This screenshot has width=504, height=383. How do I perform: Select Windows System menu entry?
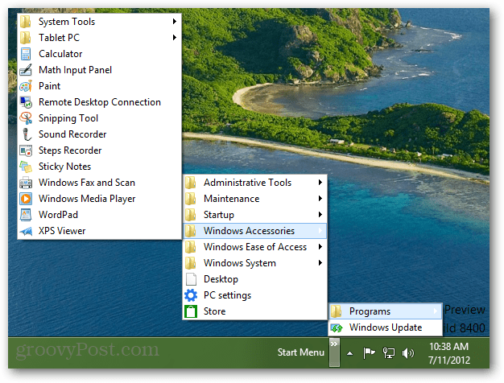[x=255, y=263]
